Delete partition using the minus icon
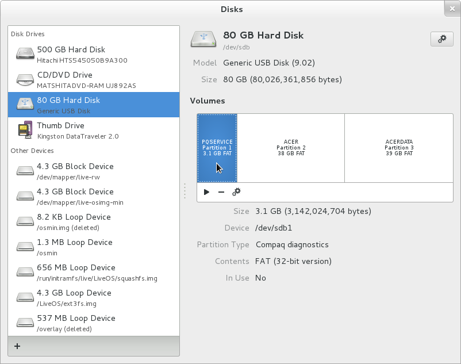The width and height of the screenshot is (461, 364). click(221, 192)
